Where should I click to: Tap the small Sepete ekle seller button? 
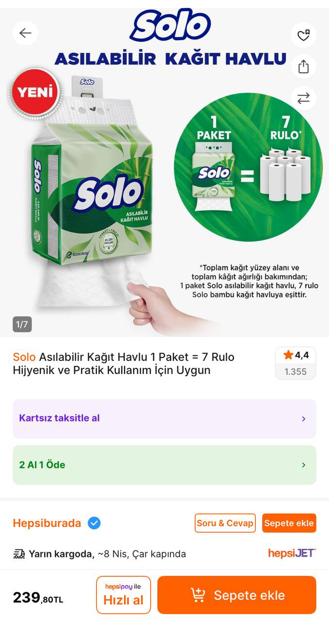[289, 523]
